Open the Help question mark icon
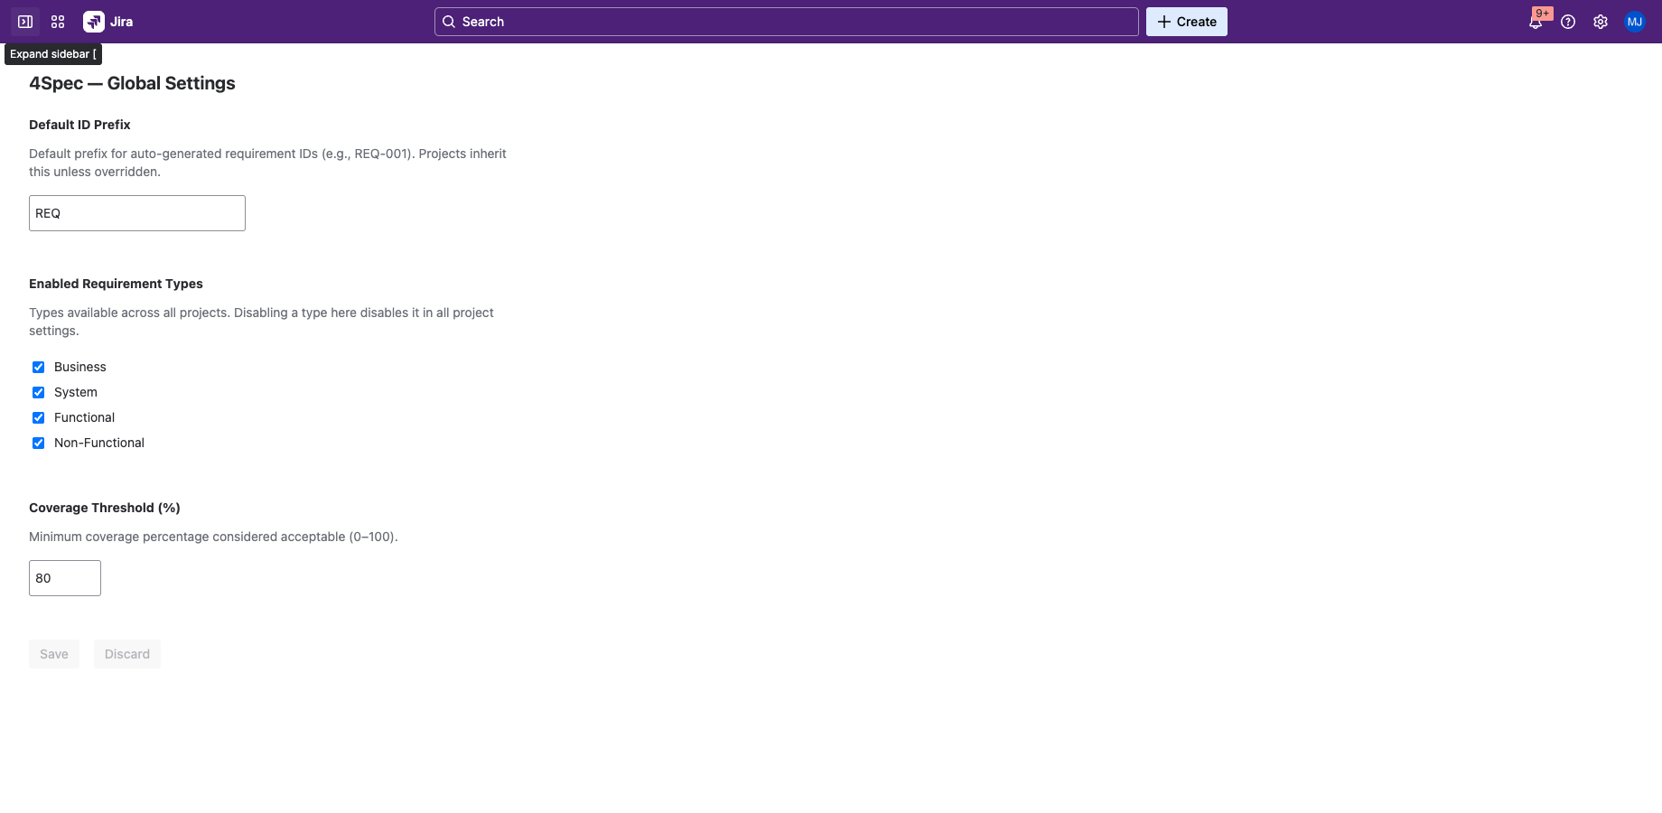Screen dimensions: 1662x813 coord(1568,22)
